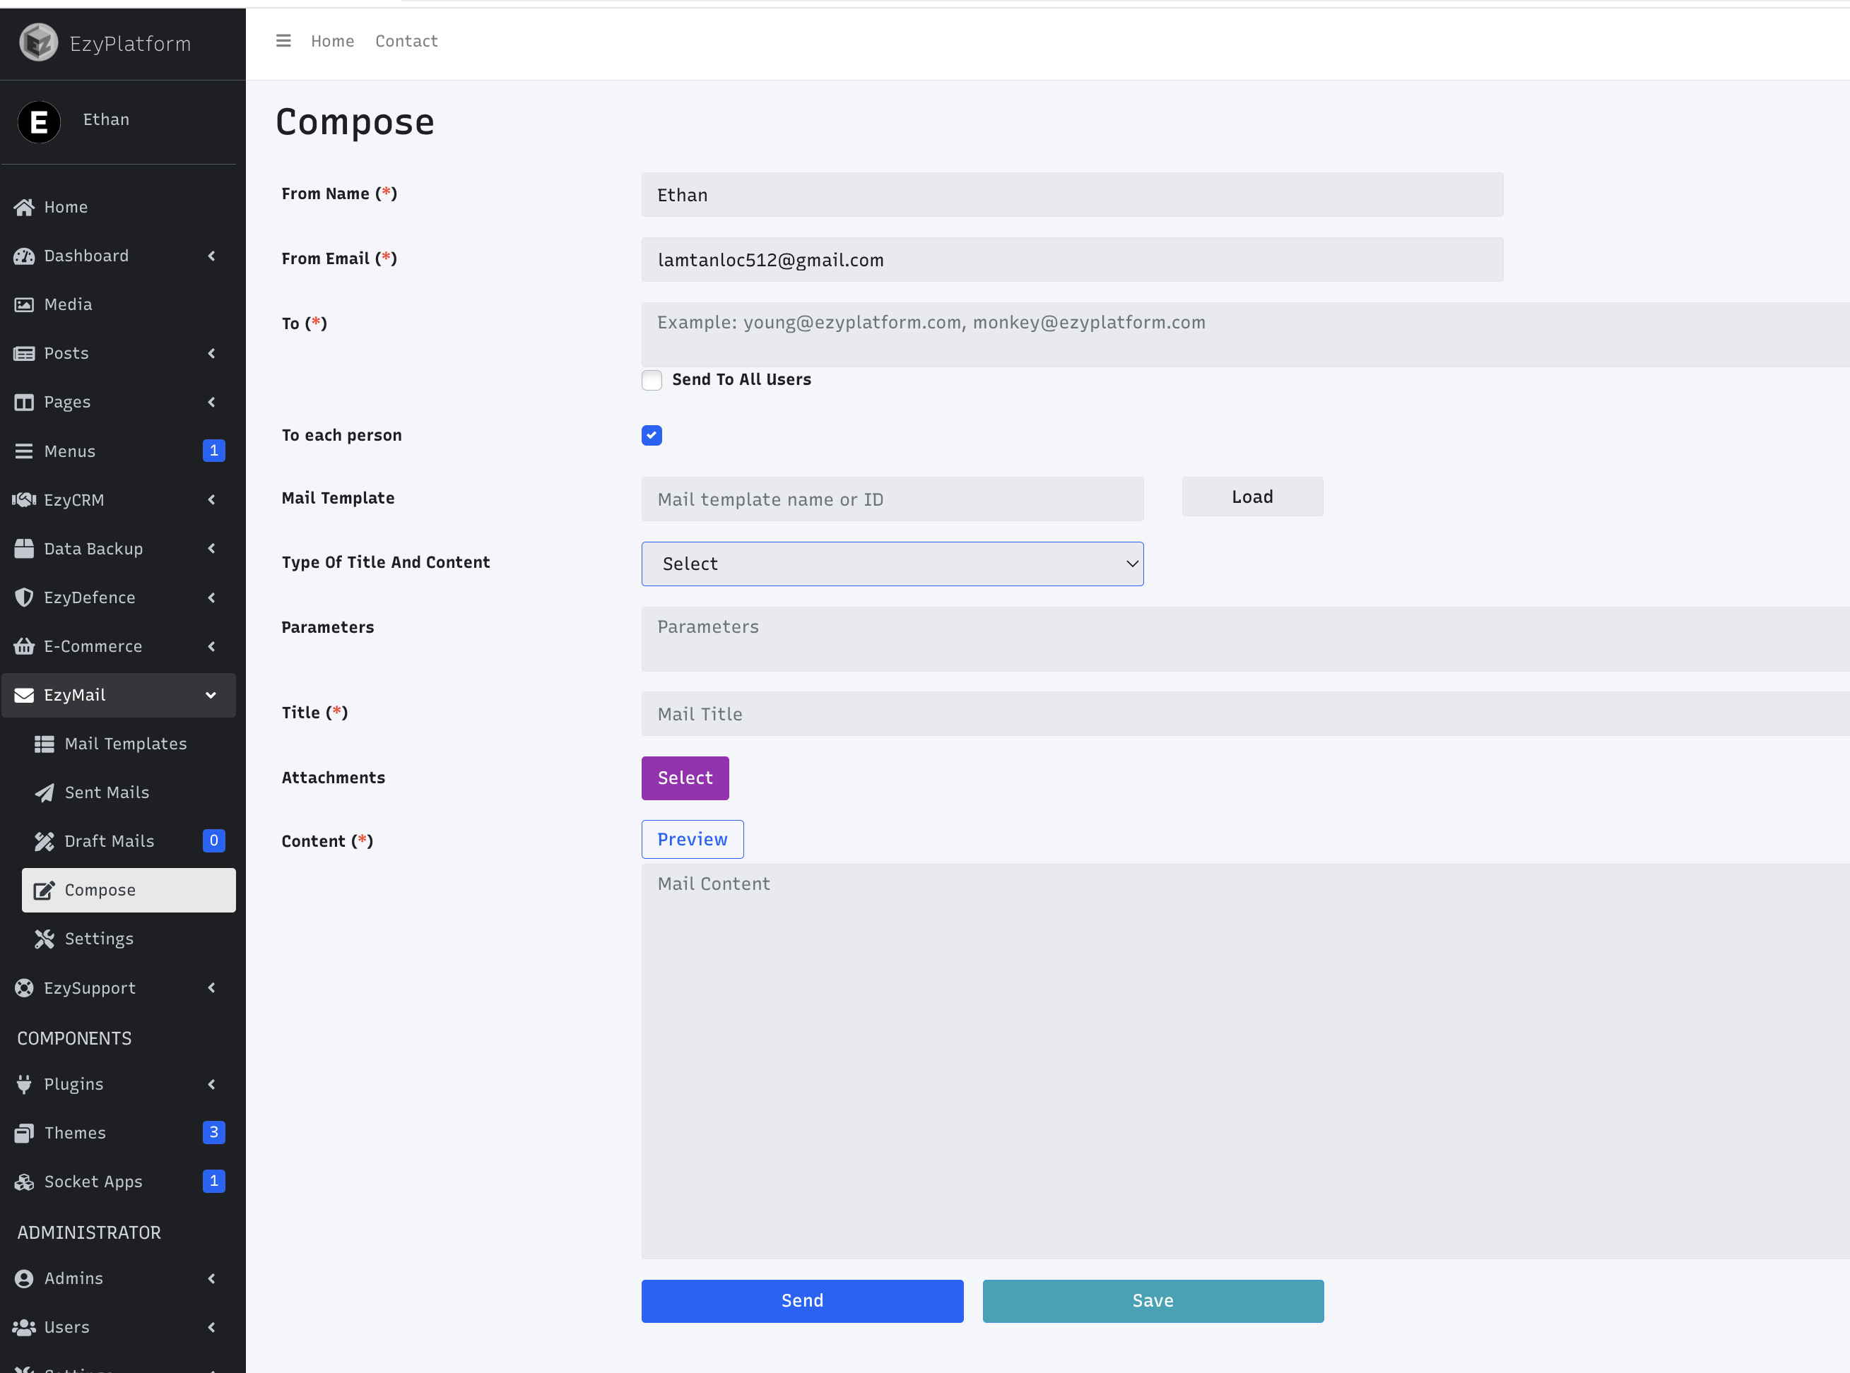
Task: Click the Ethan user avatar
Action: coord(39,121)
